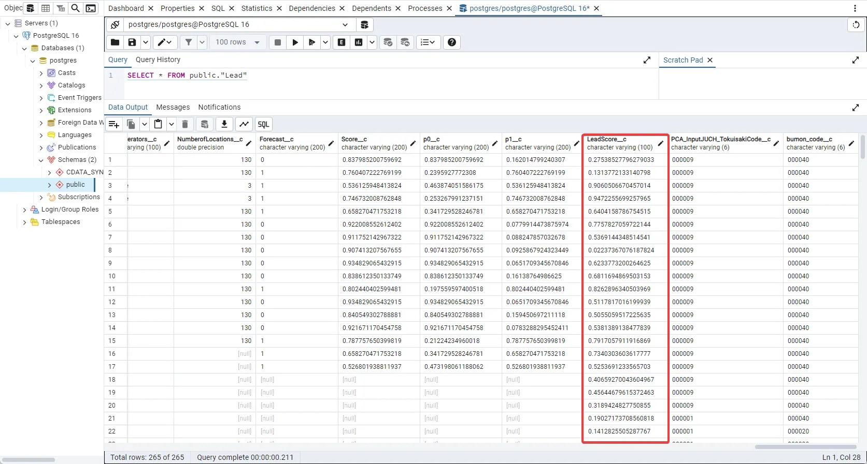Viewport: 867px width, 464px height.
Task: Expand the Login/Group Roles tree node
Action: (x=24, y=209)
